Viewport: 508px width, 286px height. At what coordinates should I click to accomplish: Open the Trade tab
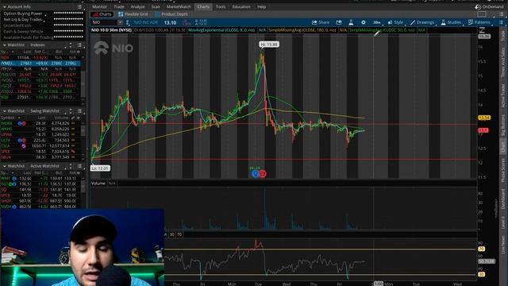tap(119, 6)
